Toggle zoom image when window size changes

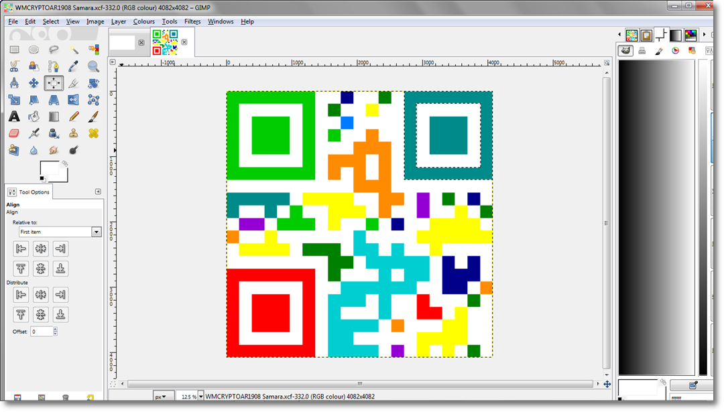[607, 63]
